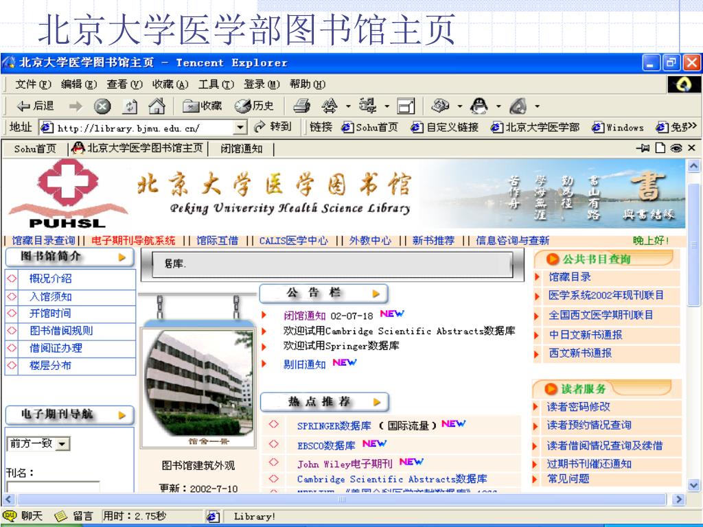Open the 文件(F) menu

pos(33,84)
